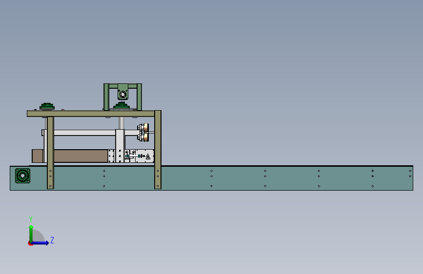The height and width of the screenshot is (274, 423).
Task: Select the dark green flange beneath the bearing housing
Action: click(x=121, y=105)
